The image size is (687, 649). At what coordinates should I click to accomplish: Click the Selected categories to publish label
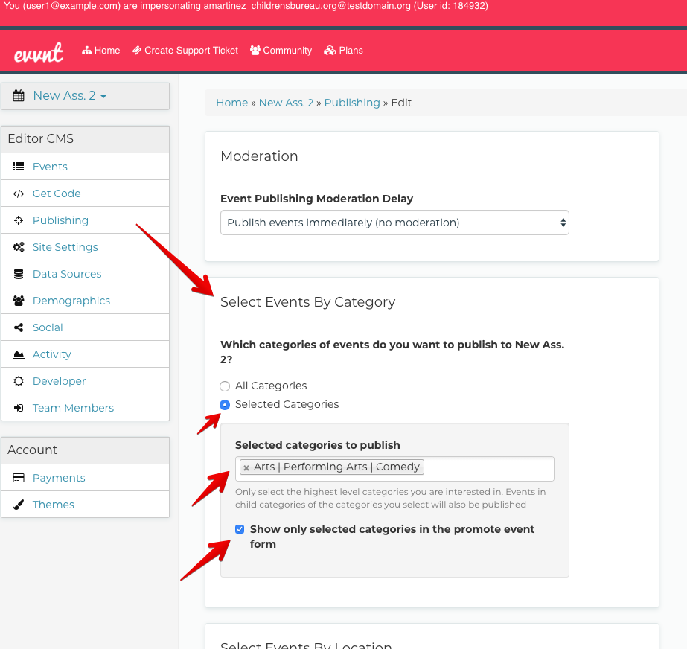tap(318, 445)
